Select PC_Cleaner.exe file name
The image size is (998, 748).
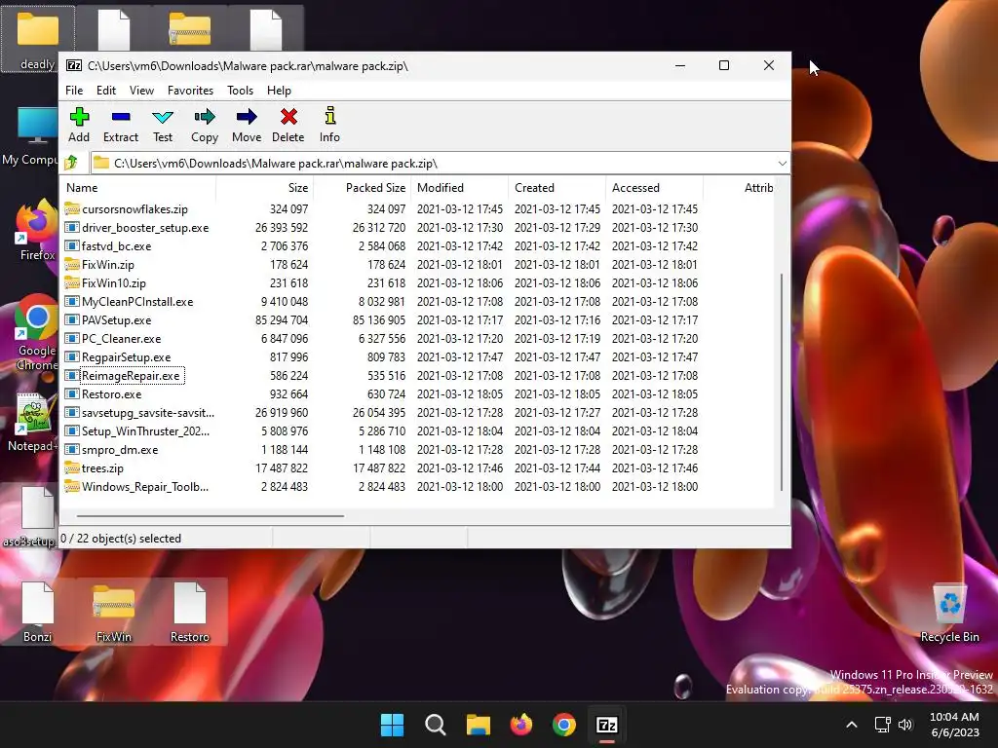122,338
